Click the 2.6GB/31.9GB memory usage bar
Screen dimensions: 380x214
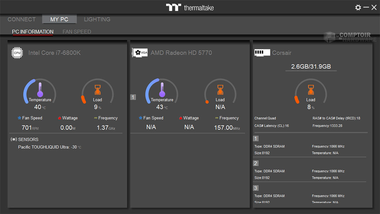[311, 67]
